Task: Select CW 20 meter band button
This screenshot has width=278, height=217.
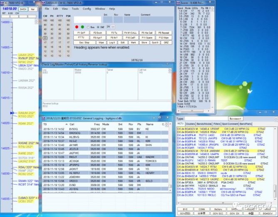Action: point(45,38)
